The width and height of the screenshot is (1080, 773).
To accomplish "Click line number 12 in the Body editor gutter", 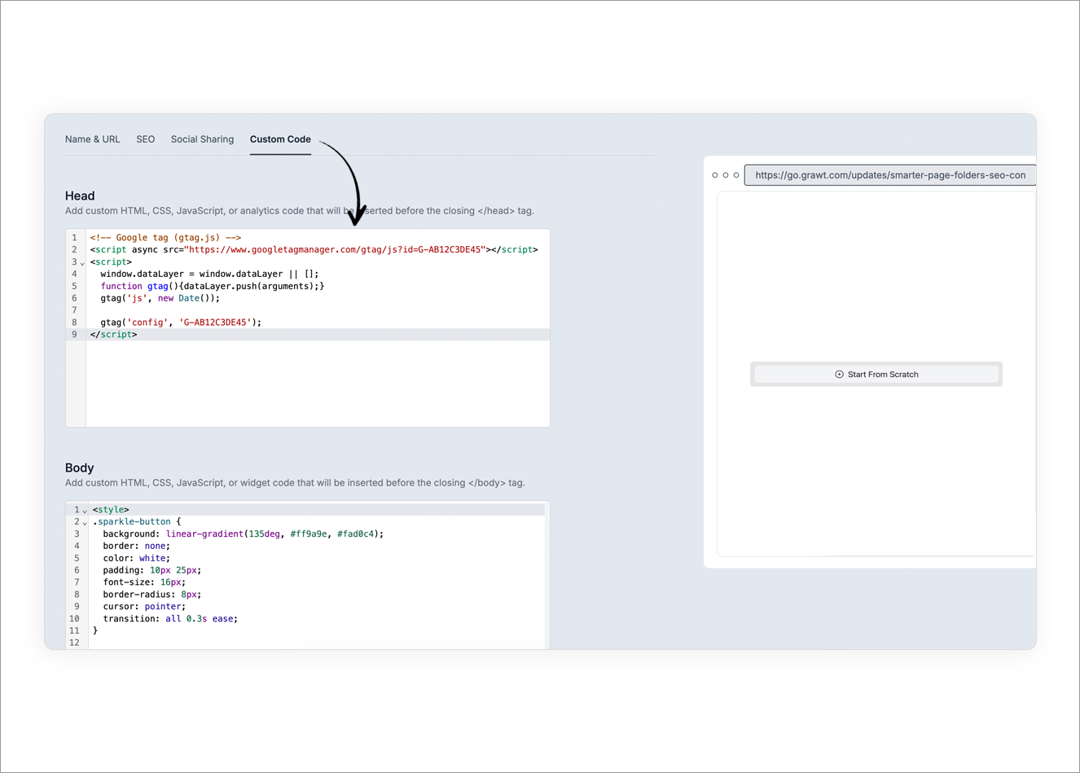I will [x=74, y=643].
